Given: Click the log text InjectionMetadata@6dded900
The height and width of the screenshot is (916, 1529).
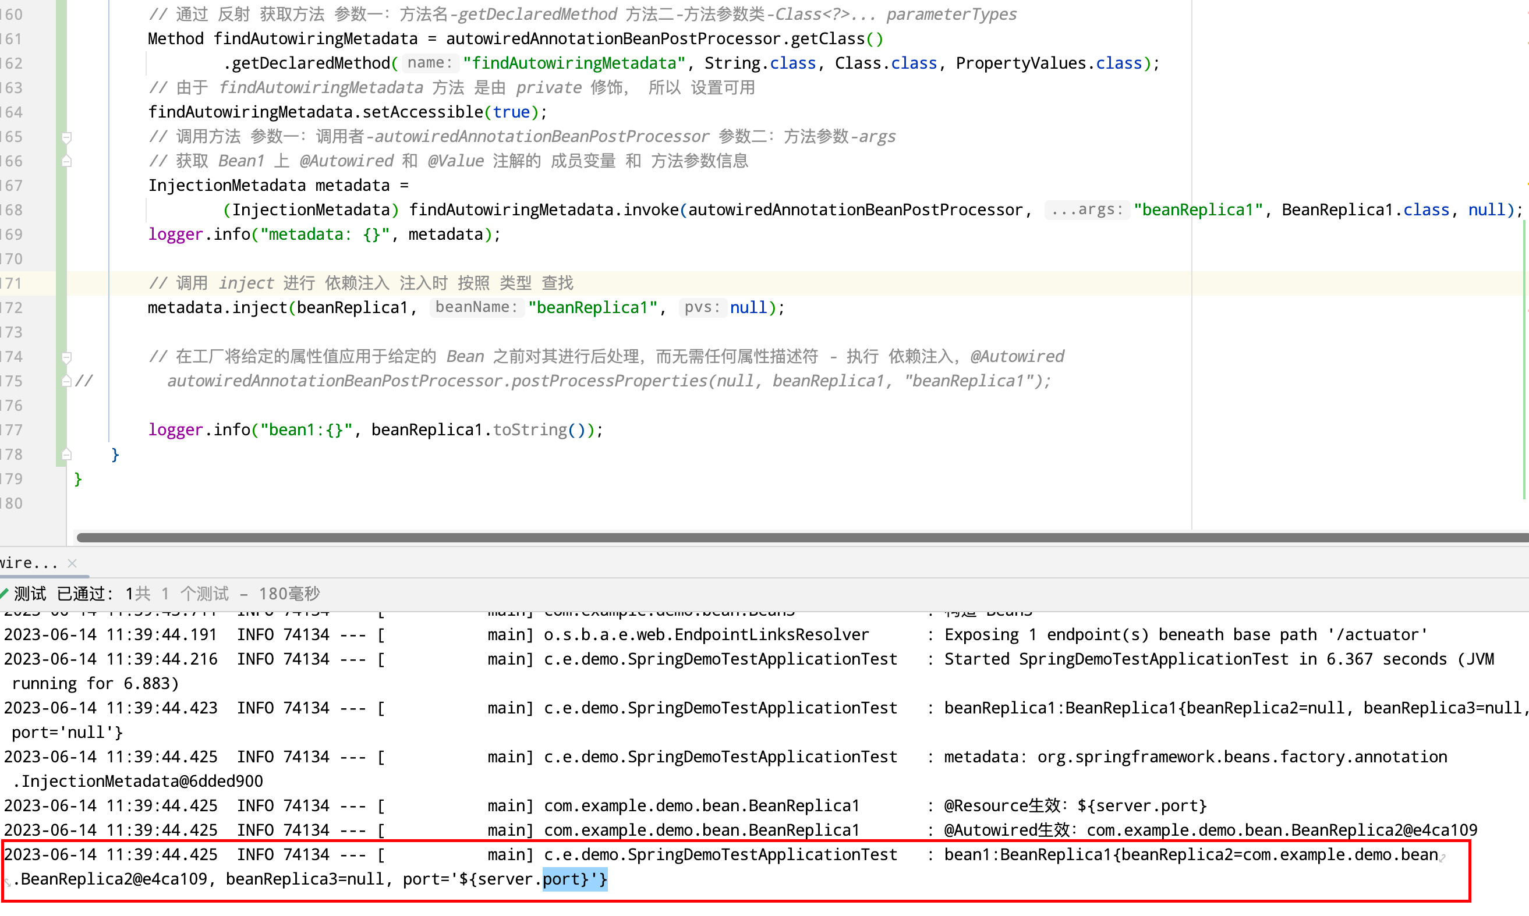Looking at the screenshot, I should pyautogui.click(x=142, y=782).
